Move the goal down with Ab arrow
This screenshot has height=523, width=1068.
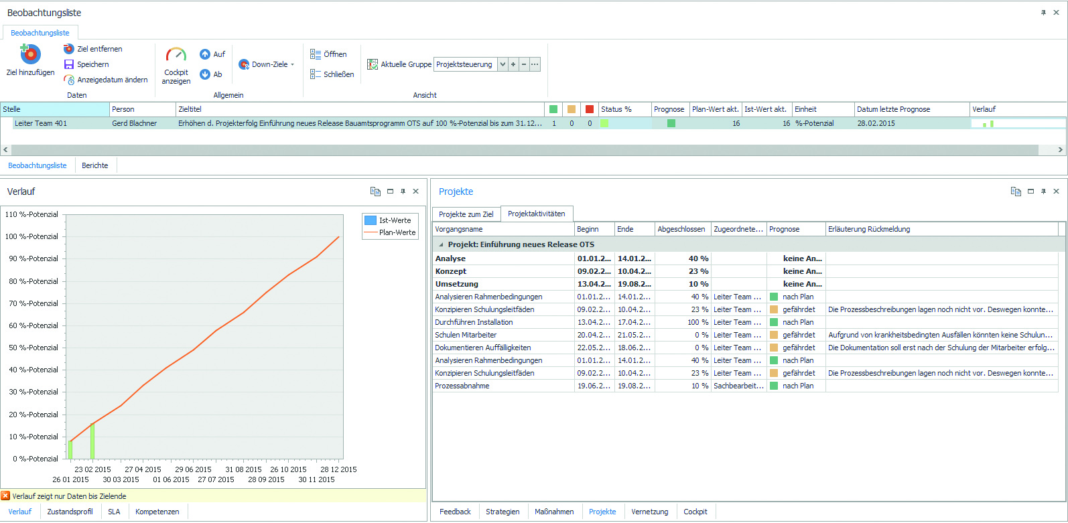coord(205,74)
